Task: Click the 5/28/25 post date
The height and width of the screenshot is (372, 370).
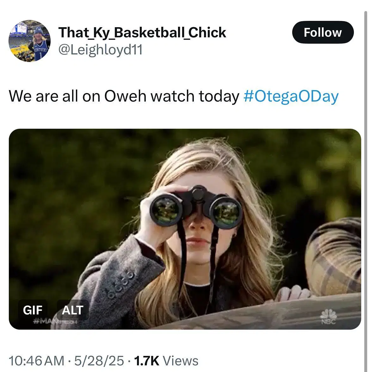Action: tap(99, 361)
